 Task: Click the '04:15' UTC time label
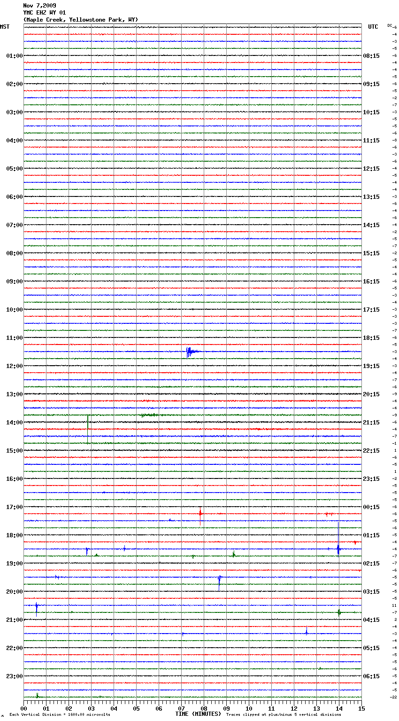click(x=371, y=620)
